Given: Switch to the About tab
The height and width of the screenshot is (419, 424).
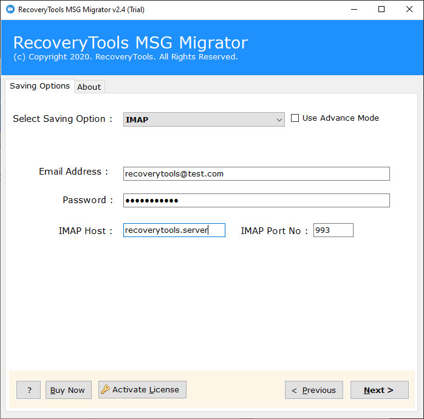Looking at the screenshot, I should (89, 87).
